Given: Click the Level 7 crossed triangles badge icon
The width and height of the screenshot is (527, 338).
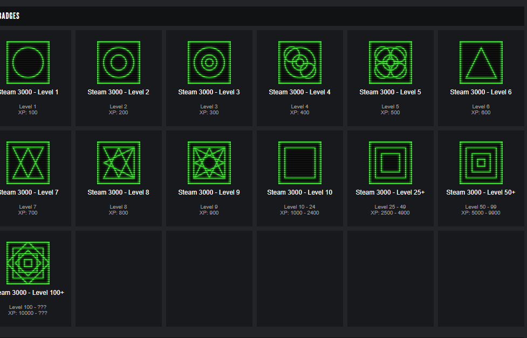Looking at the screenshot, I should (x=28, y=163).
